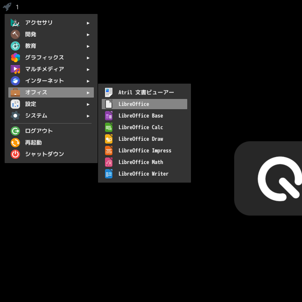Open the インターネット menu entry
302x302 pixels.
pyautogui.click(x=51, y=81)
